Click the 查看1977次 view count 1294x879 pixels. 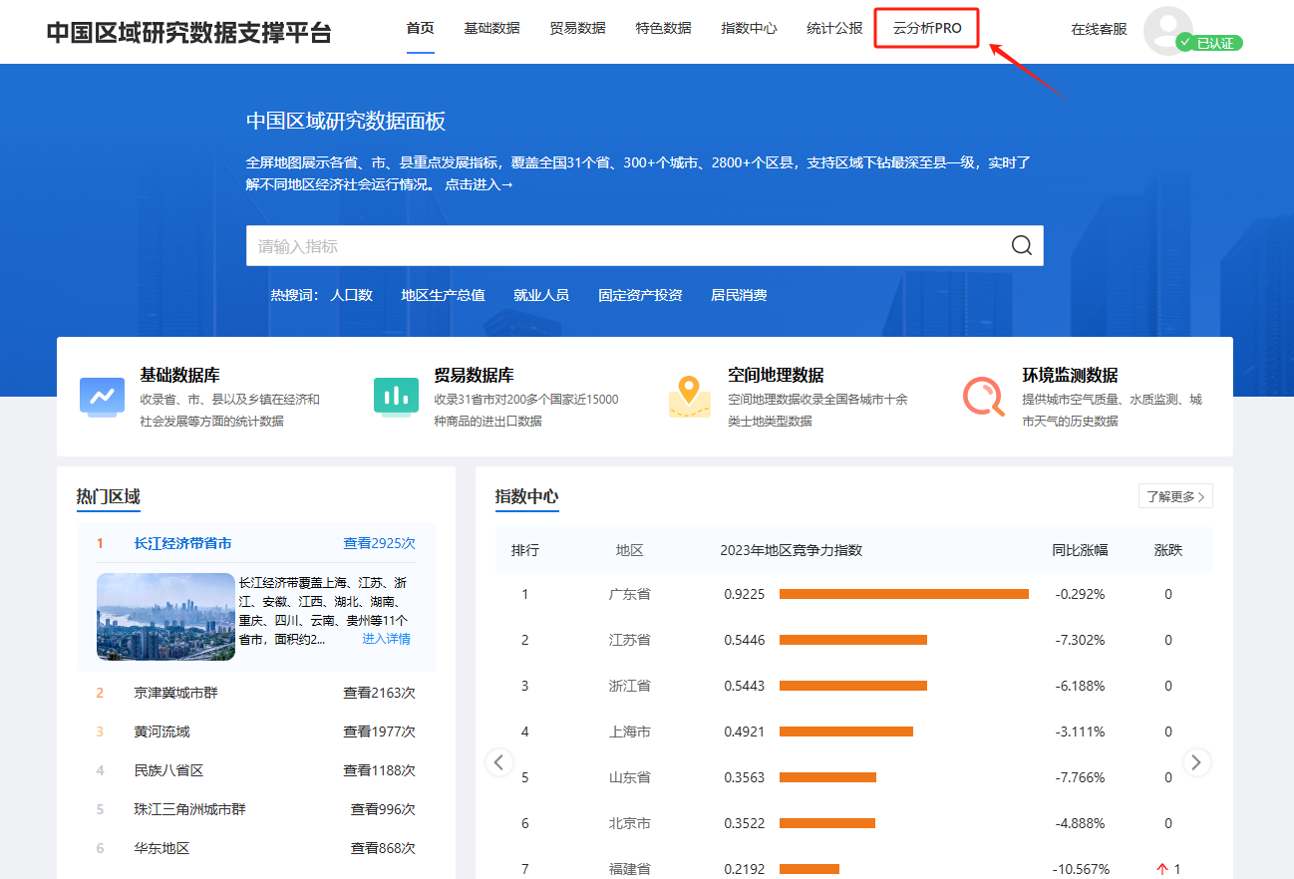(379, 732)
